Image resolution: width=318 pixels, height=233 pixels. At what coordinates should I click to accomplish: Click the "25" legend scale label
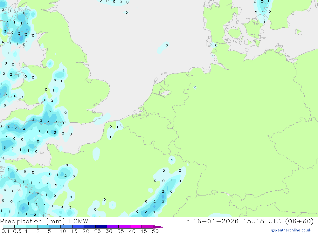tap(97, 231)
